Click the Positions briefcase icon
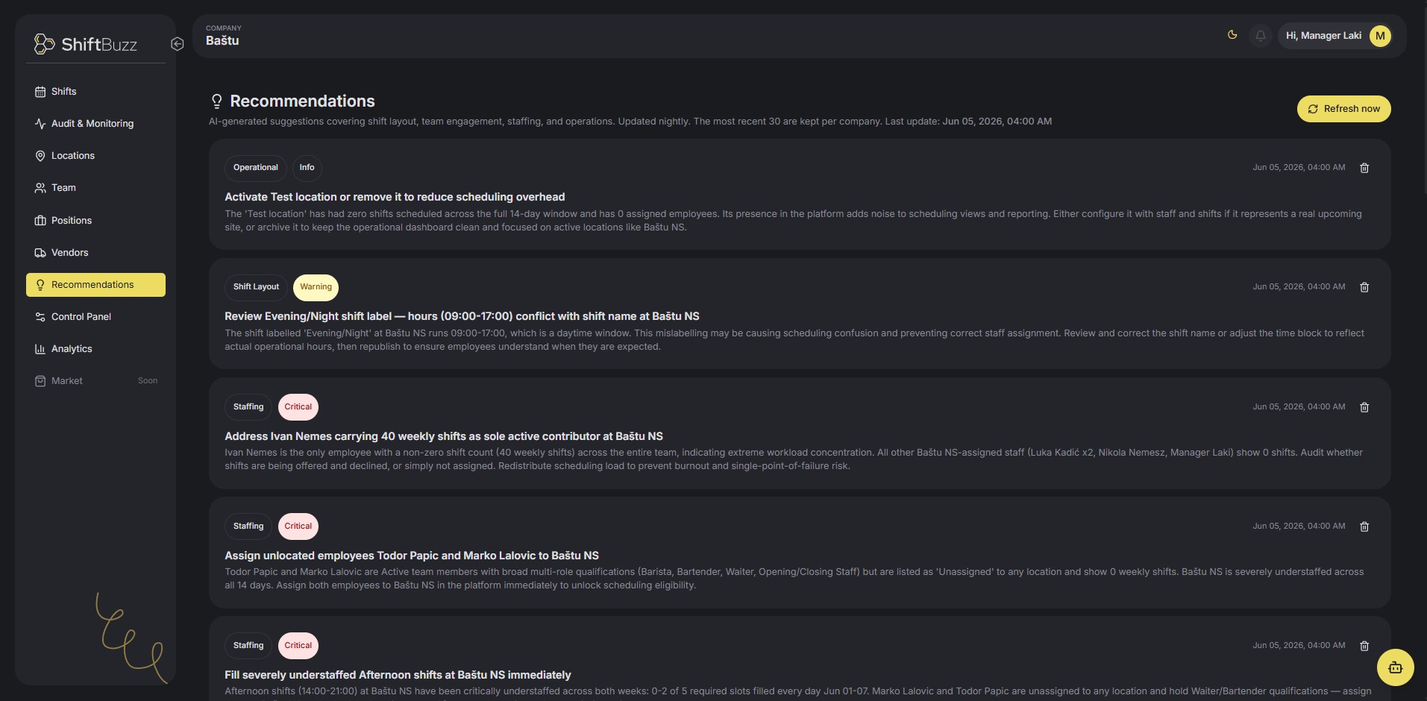 point(40,221)
